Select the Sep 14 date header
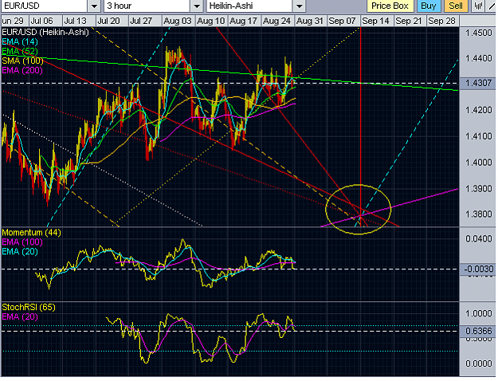The height and width of the screenshot is (381, 498). 376,21
